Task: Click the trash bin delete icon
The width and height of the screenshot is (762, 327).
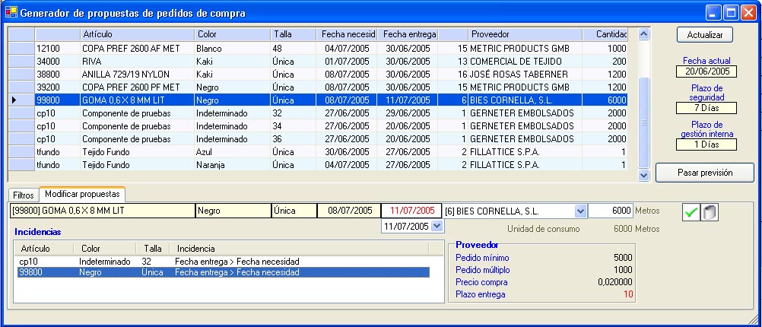Action: pyautogui.click(x=709, y=214)
